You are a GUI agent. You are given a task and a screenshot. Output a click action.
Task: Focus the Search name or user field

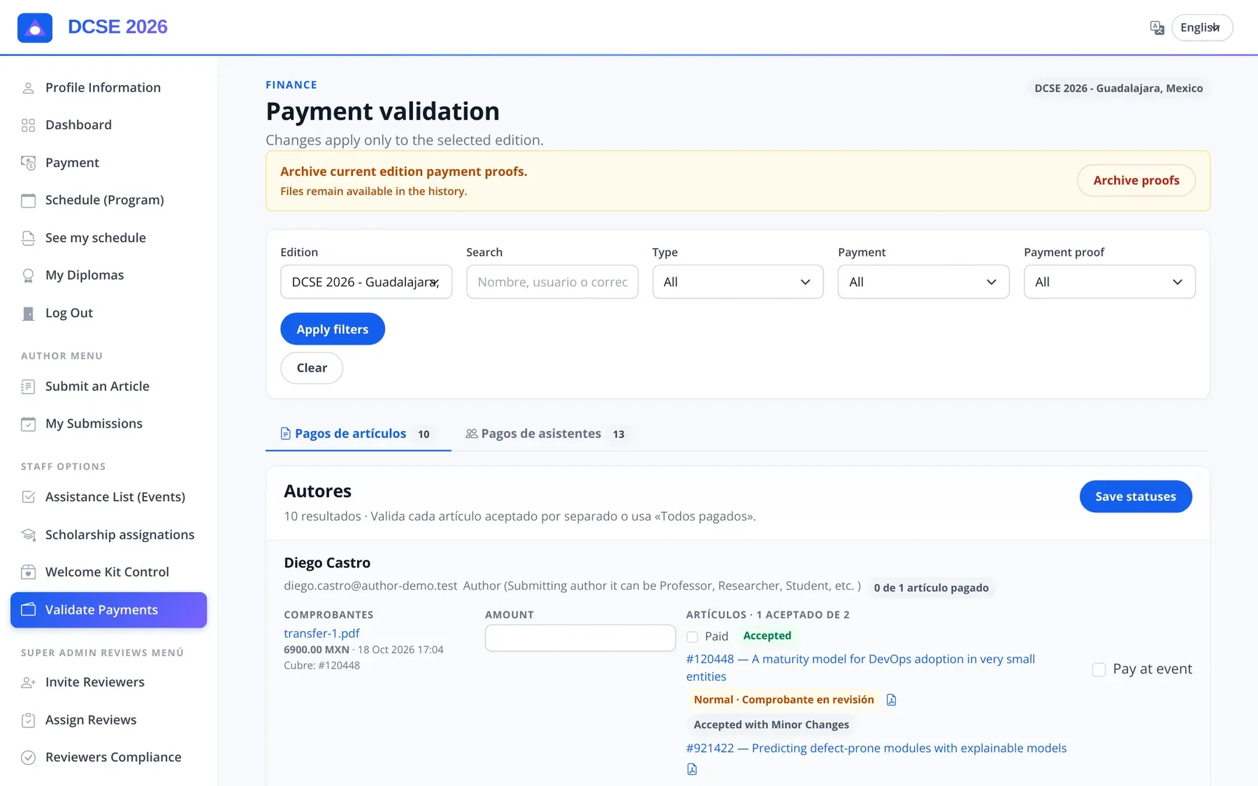(x=552, y=282)
